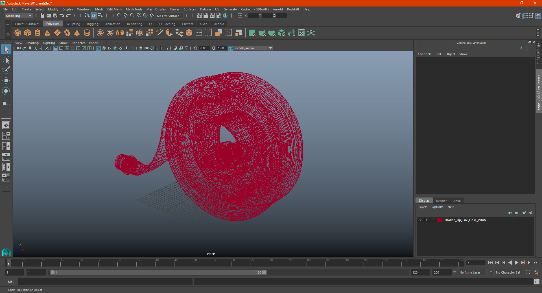The width and height of the screenshot is (542, 293).
Task: Open the Modeling menu set dropdown
Action: pos(19,16)
